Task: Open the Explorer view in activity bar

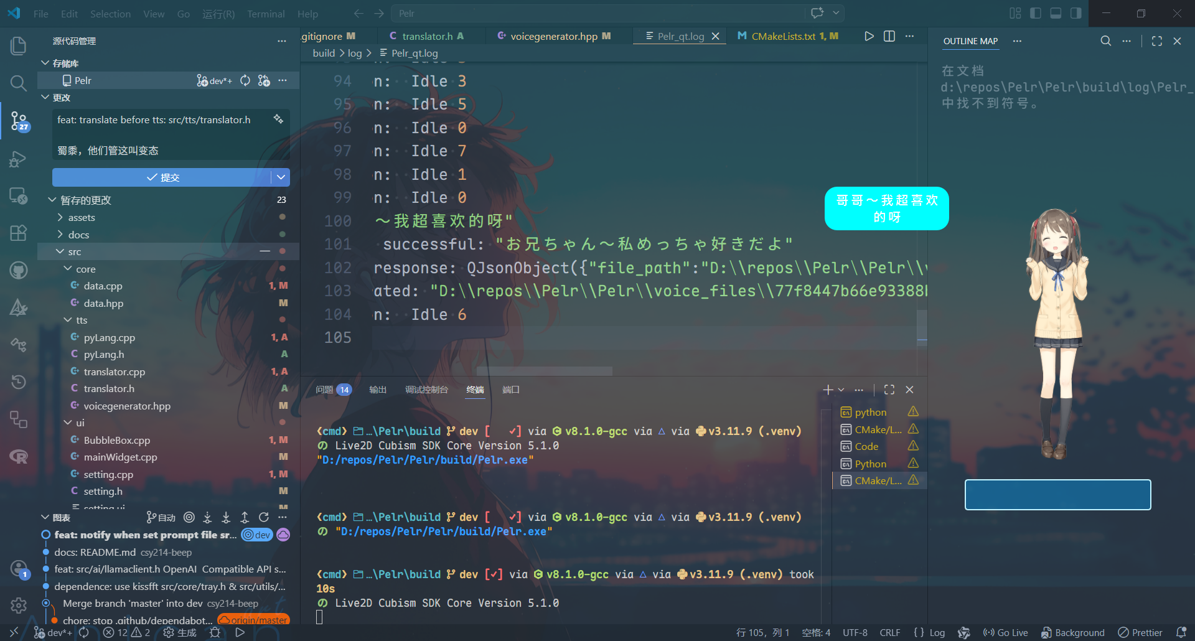Action: point(19,45)
